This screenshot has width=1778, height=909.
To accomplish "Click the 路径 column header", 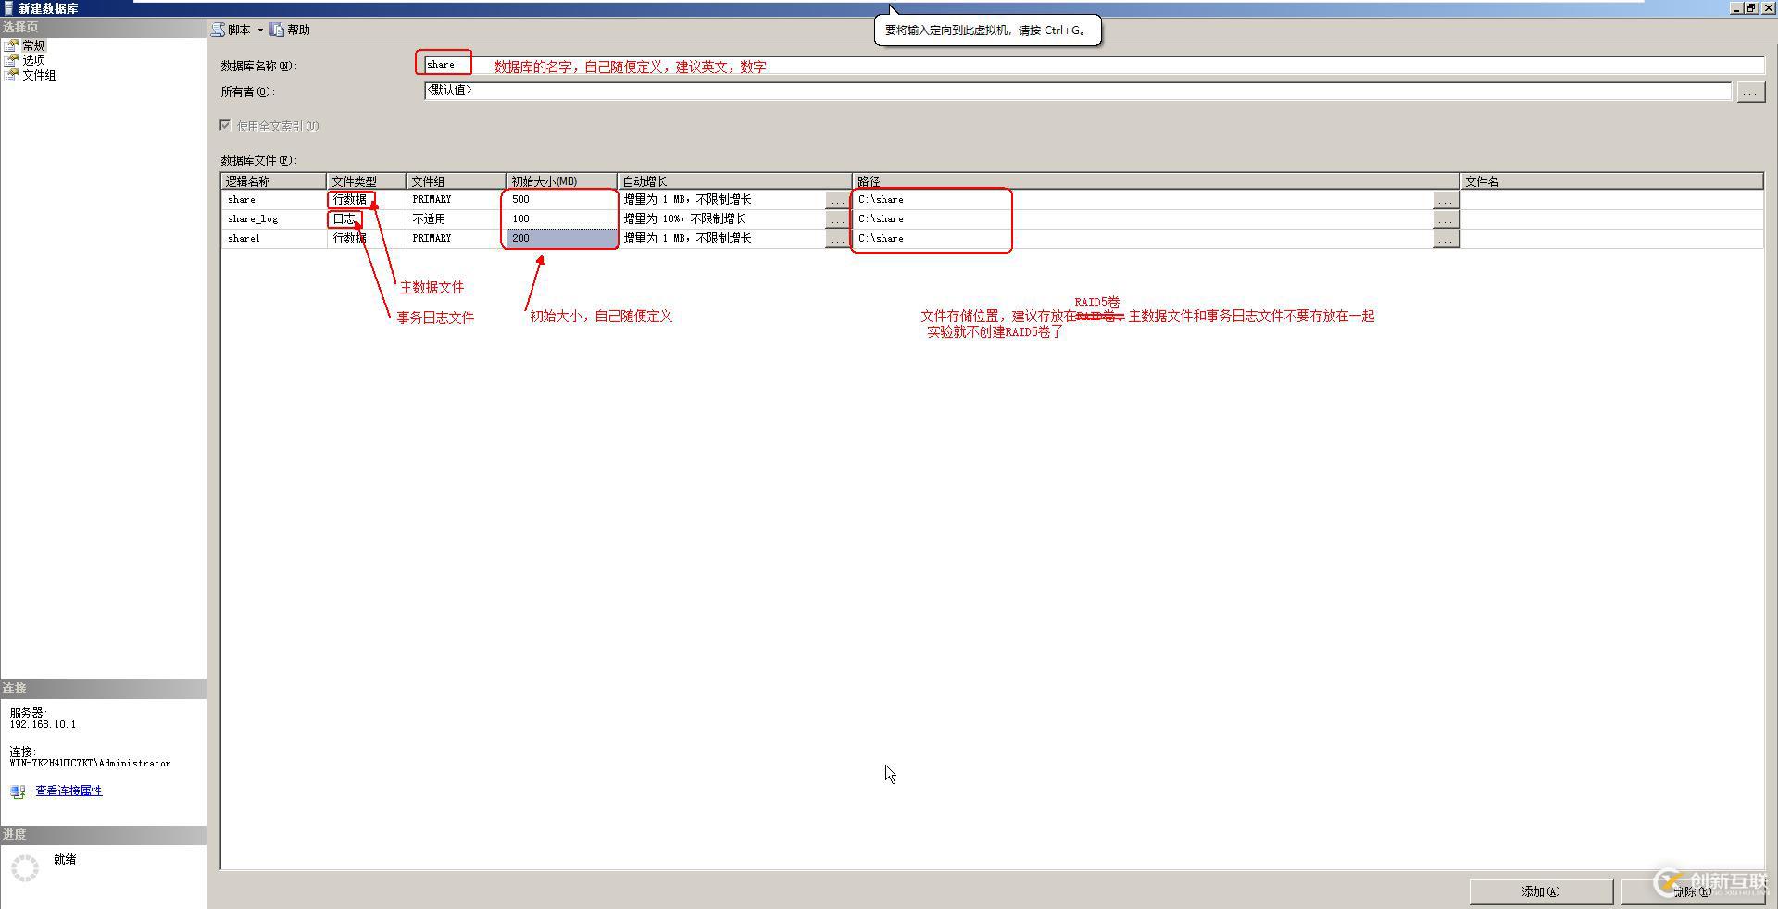I will (1156, 181).
